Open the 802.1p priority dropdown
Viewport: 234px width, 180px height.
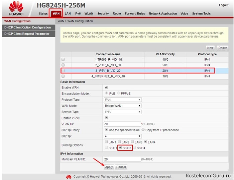123,136
